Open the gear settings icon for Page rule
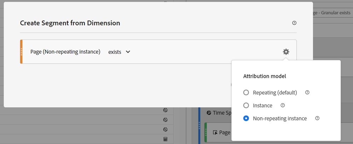Image resolution: width=353 pixels, height=144 pixels. tap(286, 52)
